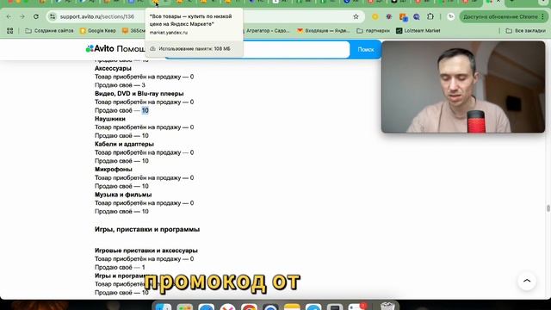
Task: Click the Музыка и фильмы heading
Action: click(x=123, y=195)
